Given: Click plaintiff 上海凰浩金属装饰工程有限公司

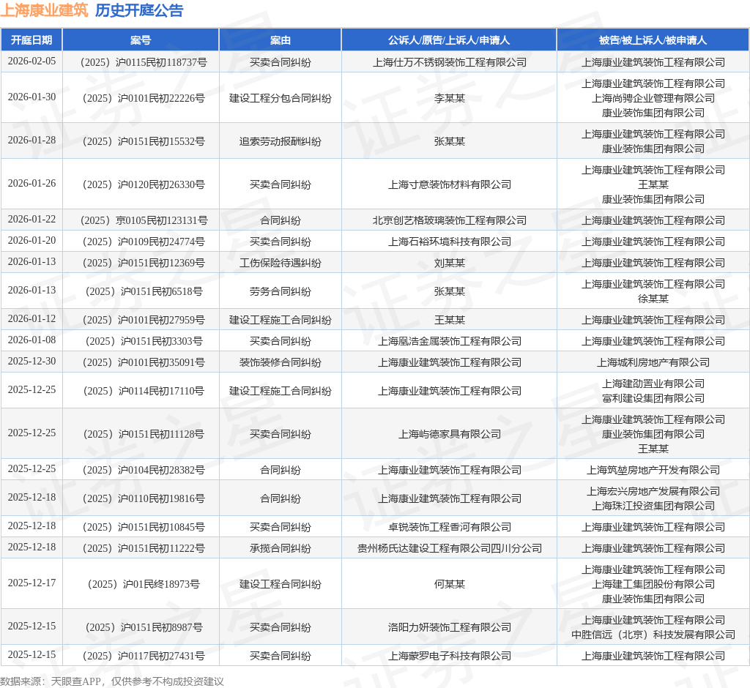Looking at the screenshot, I should [x=449, y=341].
